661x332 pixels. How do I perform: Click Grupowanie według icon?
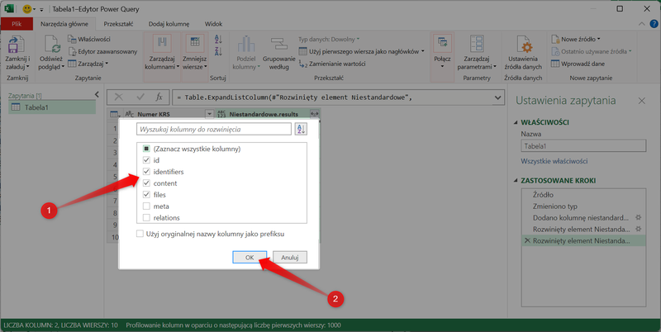tap(278, 45)
